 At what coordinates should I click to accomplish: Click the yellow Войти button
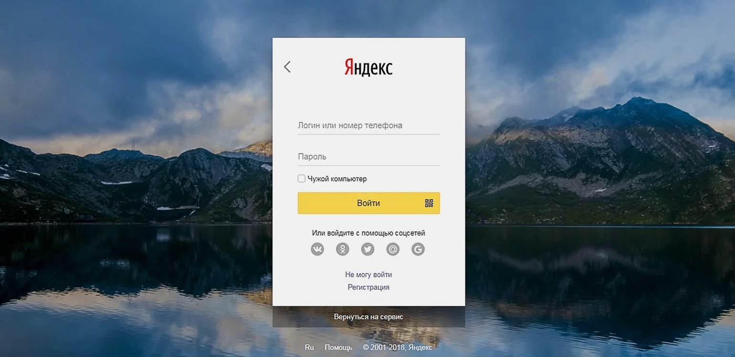coord(368,203)
